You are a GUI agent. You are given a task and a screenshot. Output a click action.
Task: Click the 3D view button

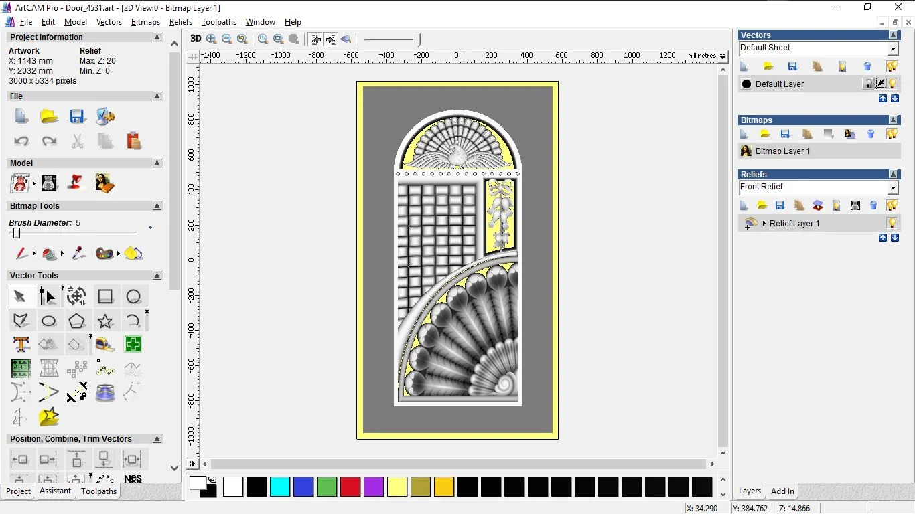(196, 39)
